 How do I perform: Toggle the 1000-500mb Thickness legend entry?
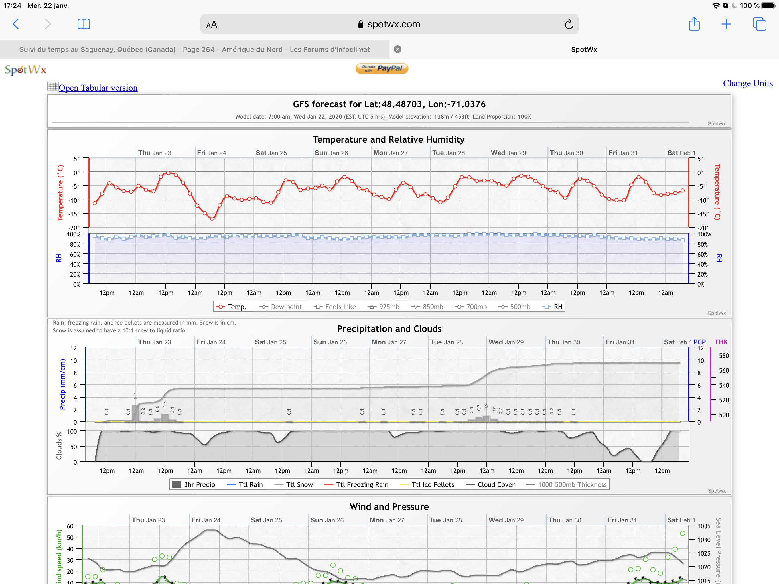[566, 485]
